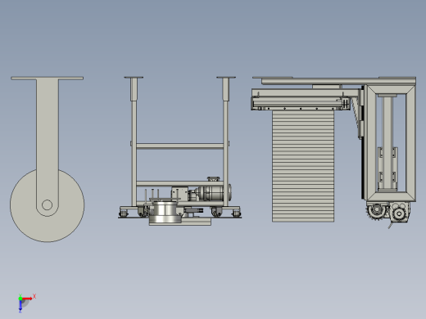Image resolution: width=426 pixels, height=319 pixels.
Task: Select the cart's right vertical leg post
Action: pyautogui.click(x=226, y=142)
